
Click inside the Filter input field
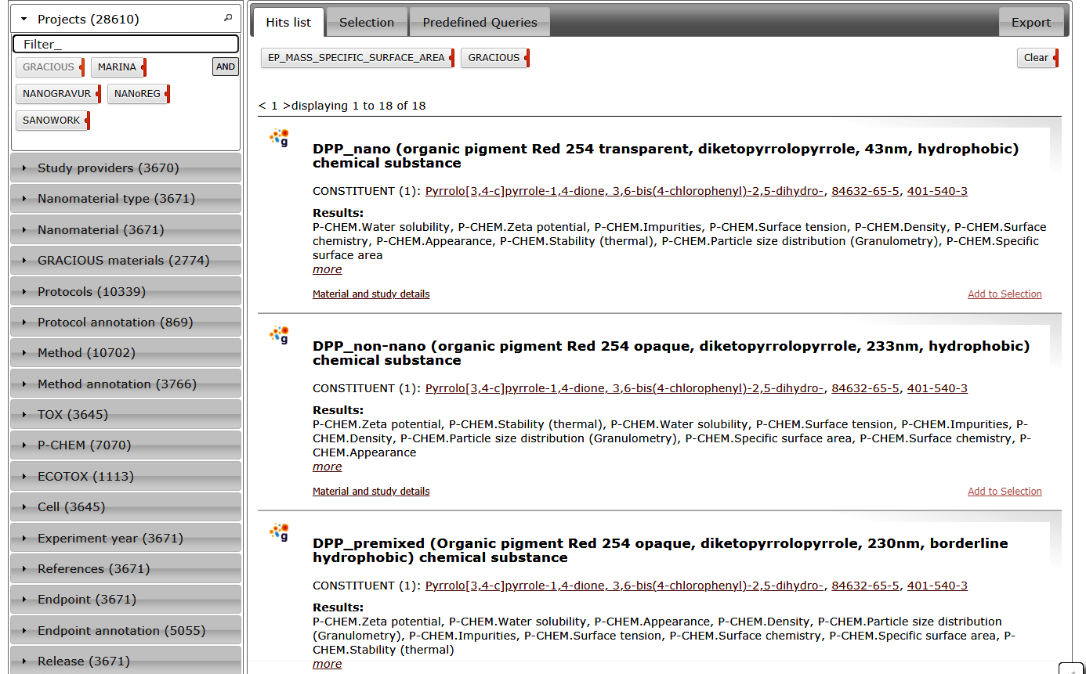[x=125, y=42]
